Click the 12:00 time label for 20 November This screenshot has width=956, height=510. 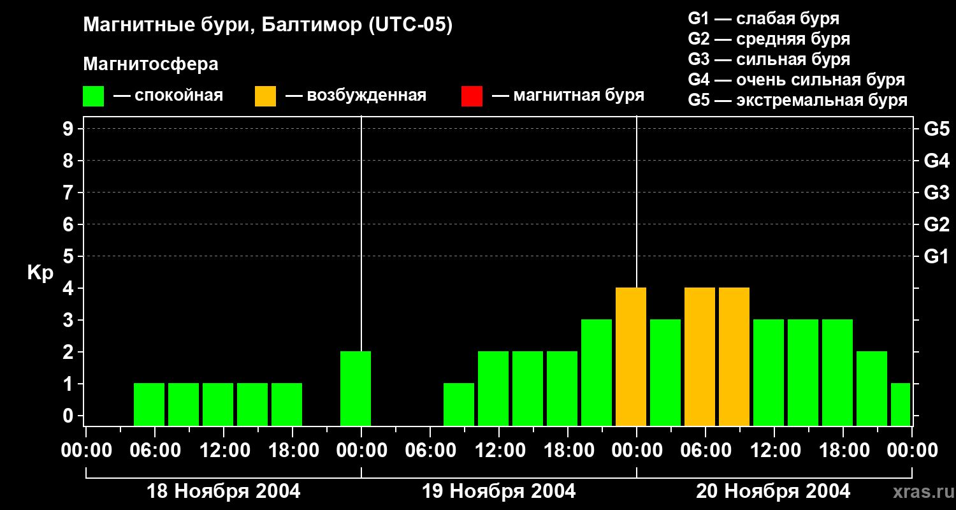pos(774,451)
